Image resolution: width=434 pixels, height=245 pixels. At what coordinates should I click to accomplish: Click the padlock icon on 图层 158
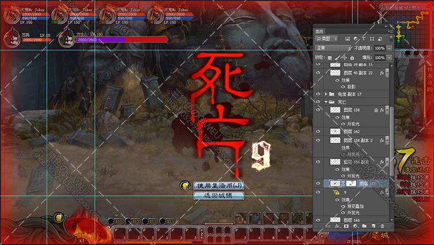coord(376,110)
